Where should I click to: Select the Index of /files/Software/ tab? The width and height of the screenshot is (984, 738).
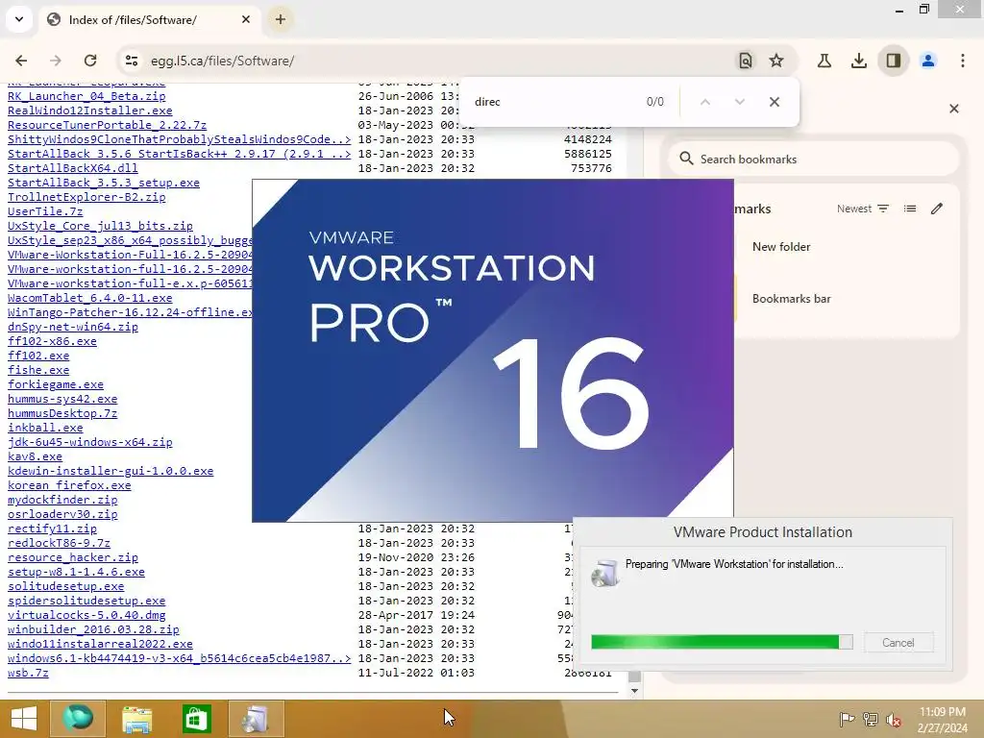pyautogui.click(x=149, y=20)
